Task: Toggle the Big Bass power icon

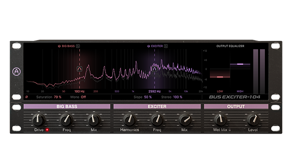Action: click(x=59, y=46)
